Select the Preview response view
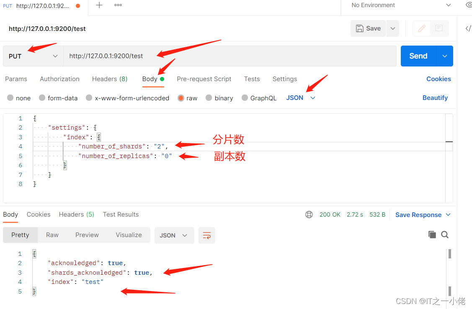Image resolution: width=472 pixels, height=309 pixels. click(87, 235)
